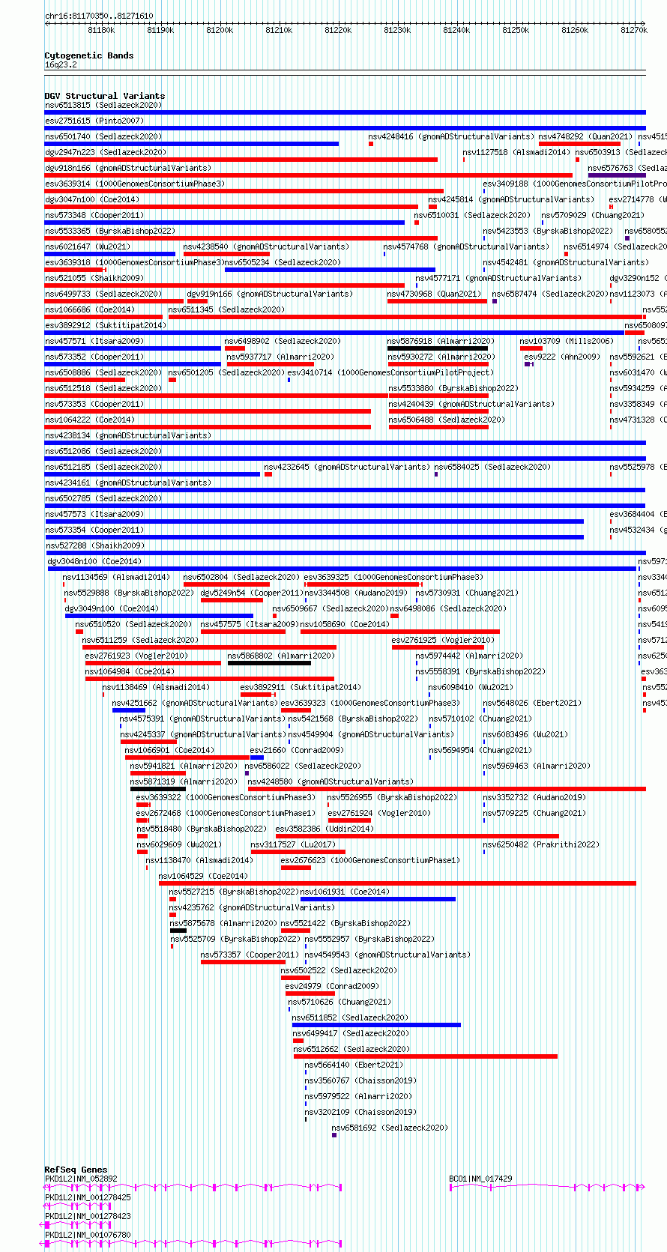
Task: Select nsv6501740 (Sedlazeck2020) label
Action: (103, 137)
